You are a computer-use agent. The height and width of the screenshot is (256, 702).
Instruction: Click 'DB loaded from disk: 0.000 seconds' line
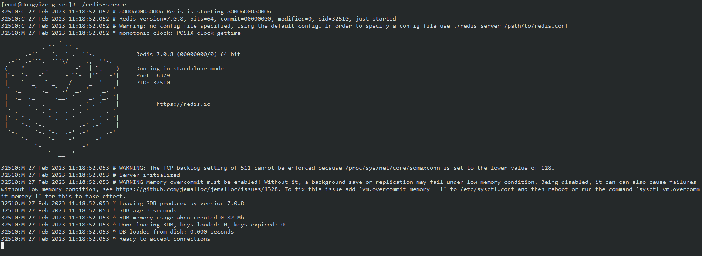pos(176,232)
